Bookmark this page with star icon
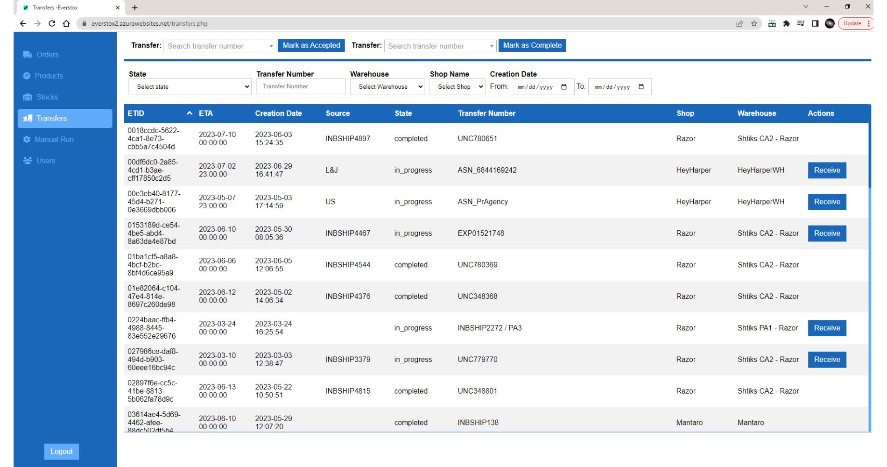Image resolution: width=887 pixels, height=467 pixels. pos(754,23)
